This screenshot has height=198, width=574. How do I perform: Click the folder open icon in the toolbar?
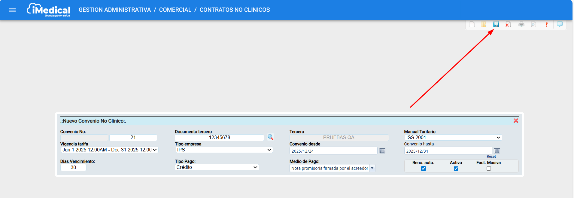click(x=484, y=25)
